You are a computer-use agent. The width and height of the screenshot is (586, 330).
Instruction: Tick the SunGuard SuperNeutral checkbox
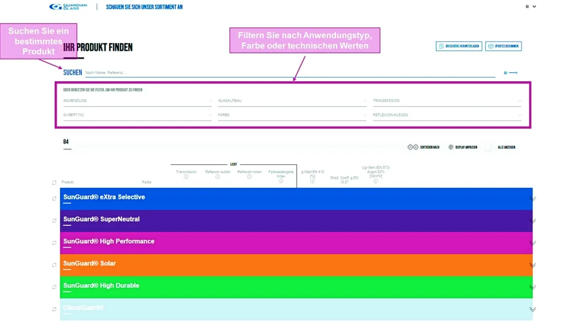(54, 220)
